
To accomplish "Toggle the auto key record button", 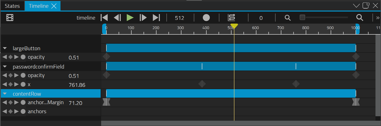I will 206,18.
